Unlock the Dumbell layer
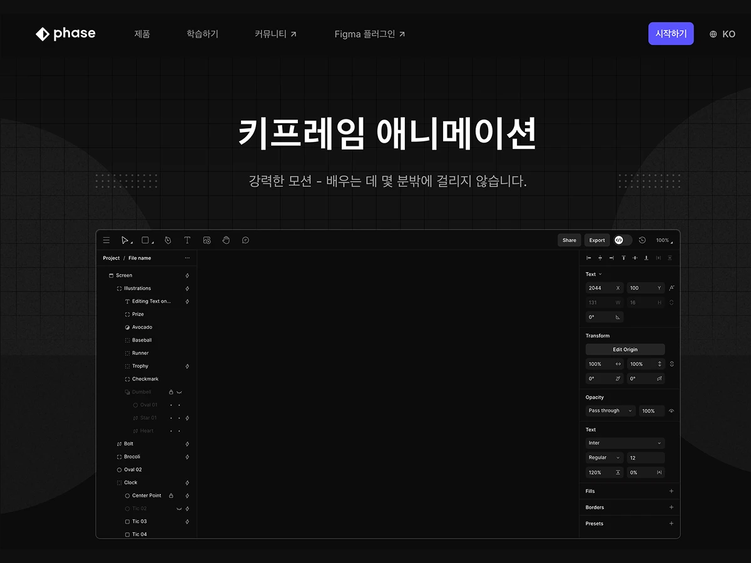 (171, 392)
